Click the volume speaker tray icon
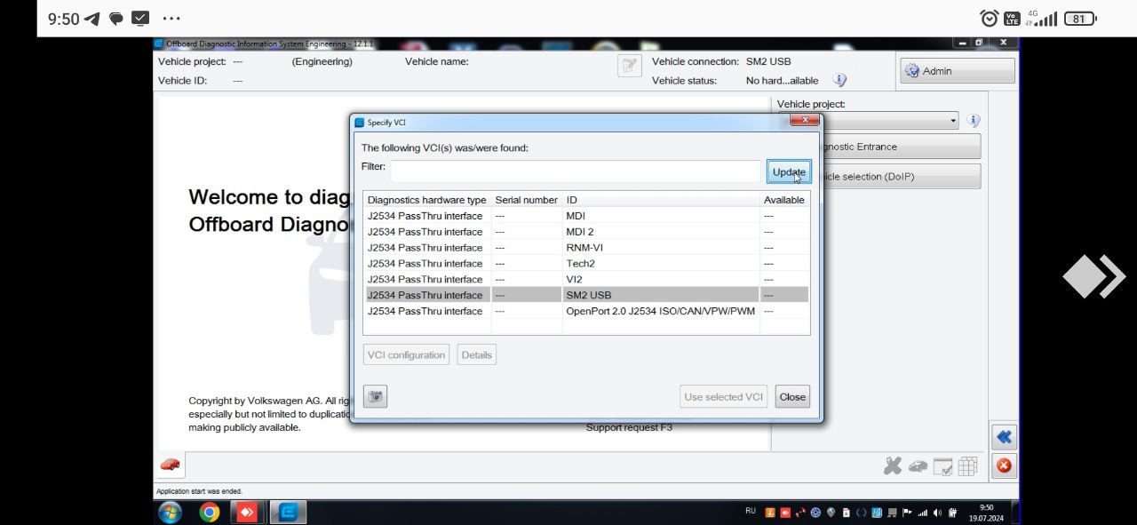 (x=938, y=513)
